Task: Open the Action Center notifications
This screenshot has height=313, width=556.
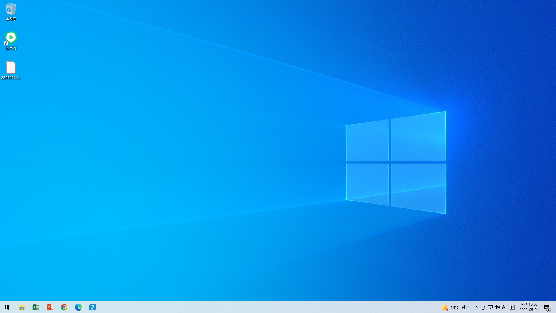Action: click(547, 307)
